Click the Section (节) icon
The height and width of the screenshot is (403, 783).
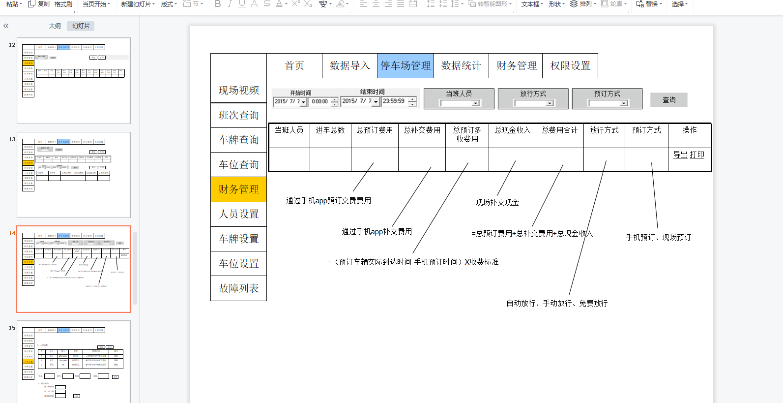click(187, 4)
